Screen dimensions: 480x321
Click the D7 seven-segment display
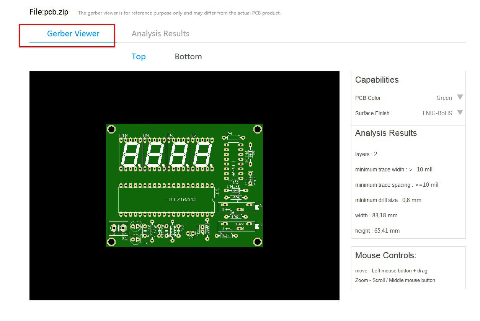(x=202, y=154)
